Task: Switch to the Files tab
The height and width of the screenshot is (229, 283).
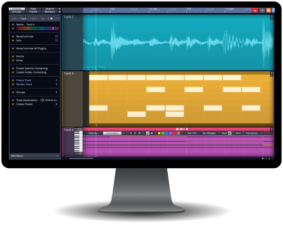Action: 33,9
